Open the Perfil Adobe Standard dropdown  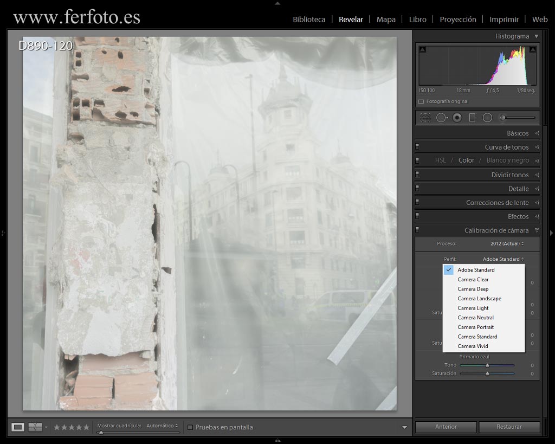[503, 259]
